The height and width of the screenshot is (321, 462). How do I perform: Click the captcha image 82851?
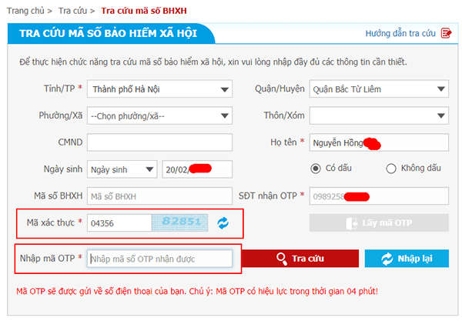pyautogui.click(x=181, y=222)
